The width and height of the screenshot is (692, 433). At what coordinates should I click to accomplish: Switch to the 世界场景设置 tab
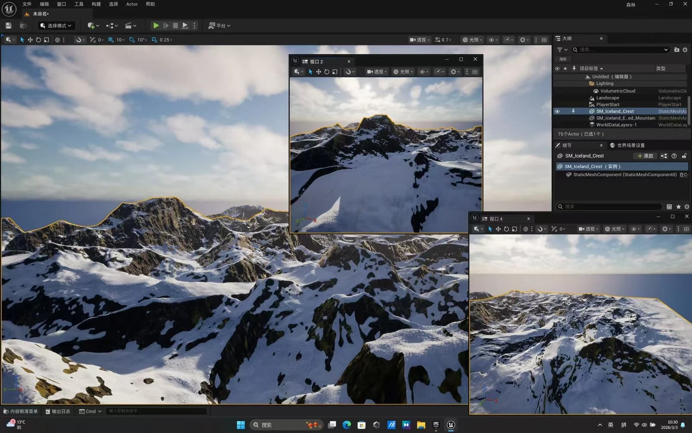click(x=628, y=145)
